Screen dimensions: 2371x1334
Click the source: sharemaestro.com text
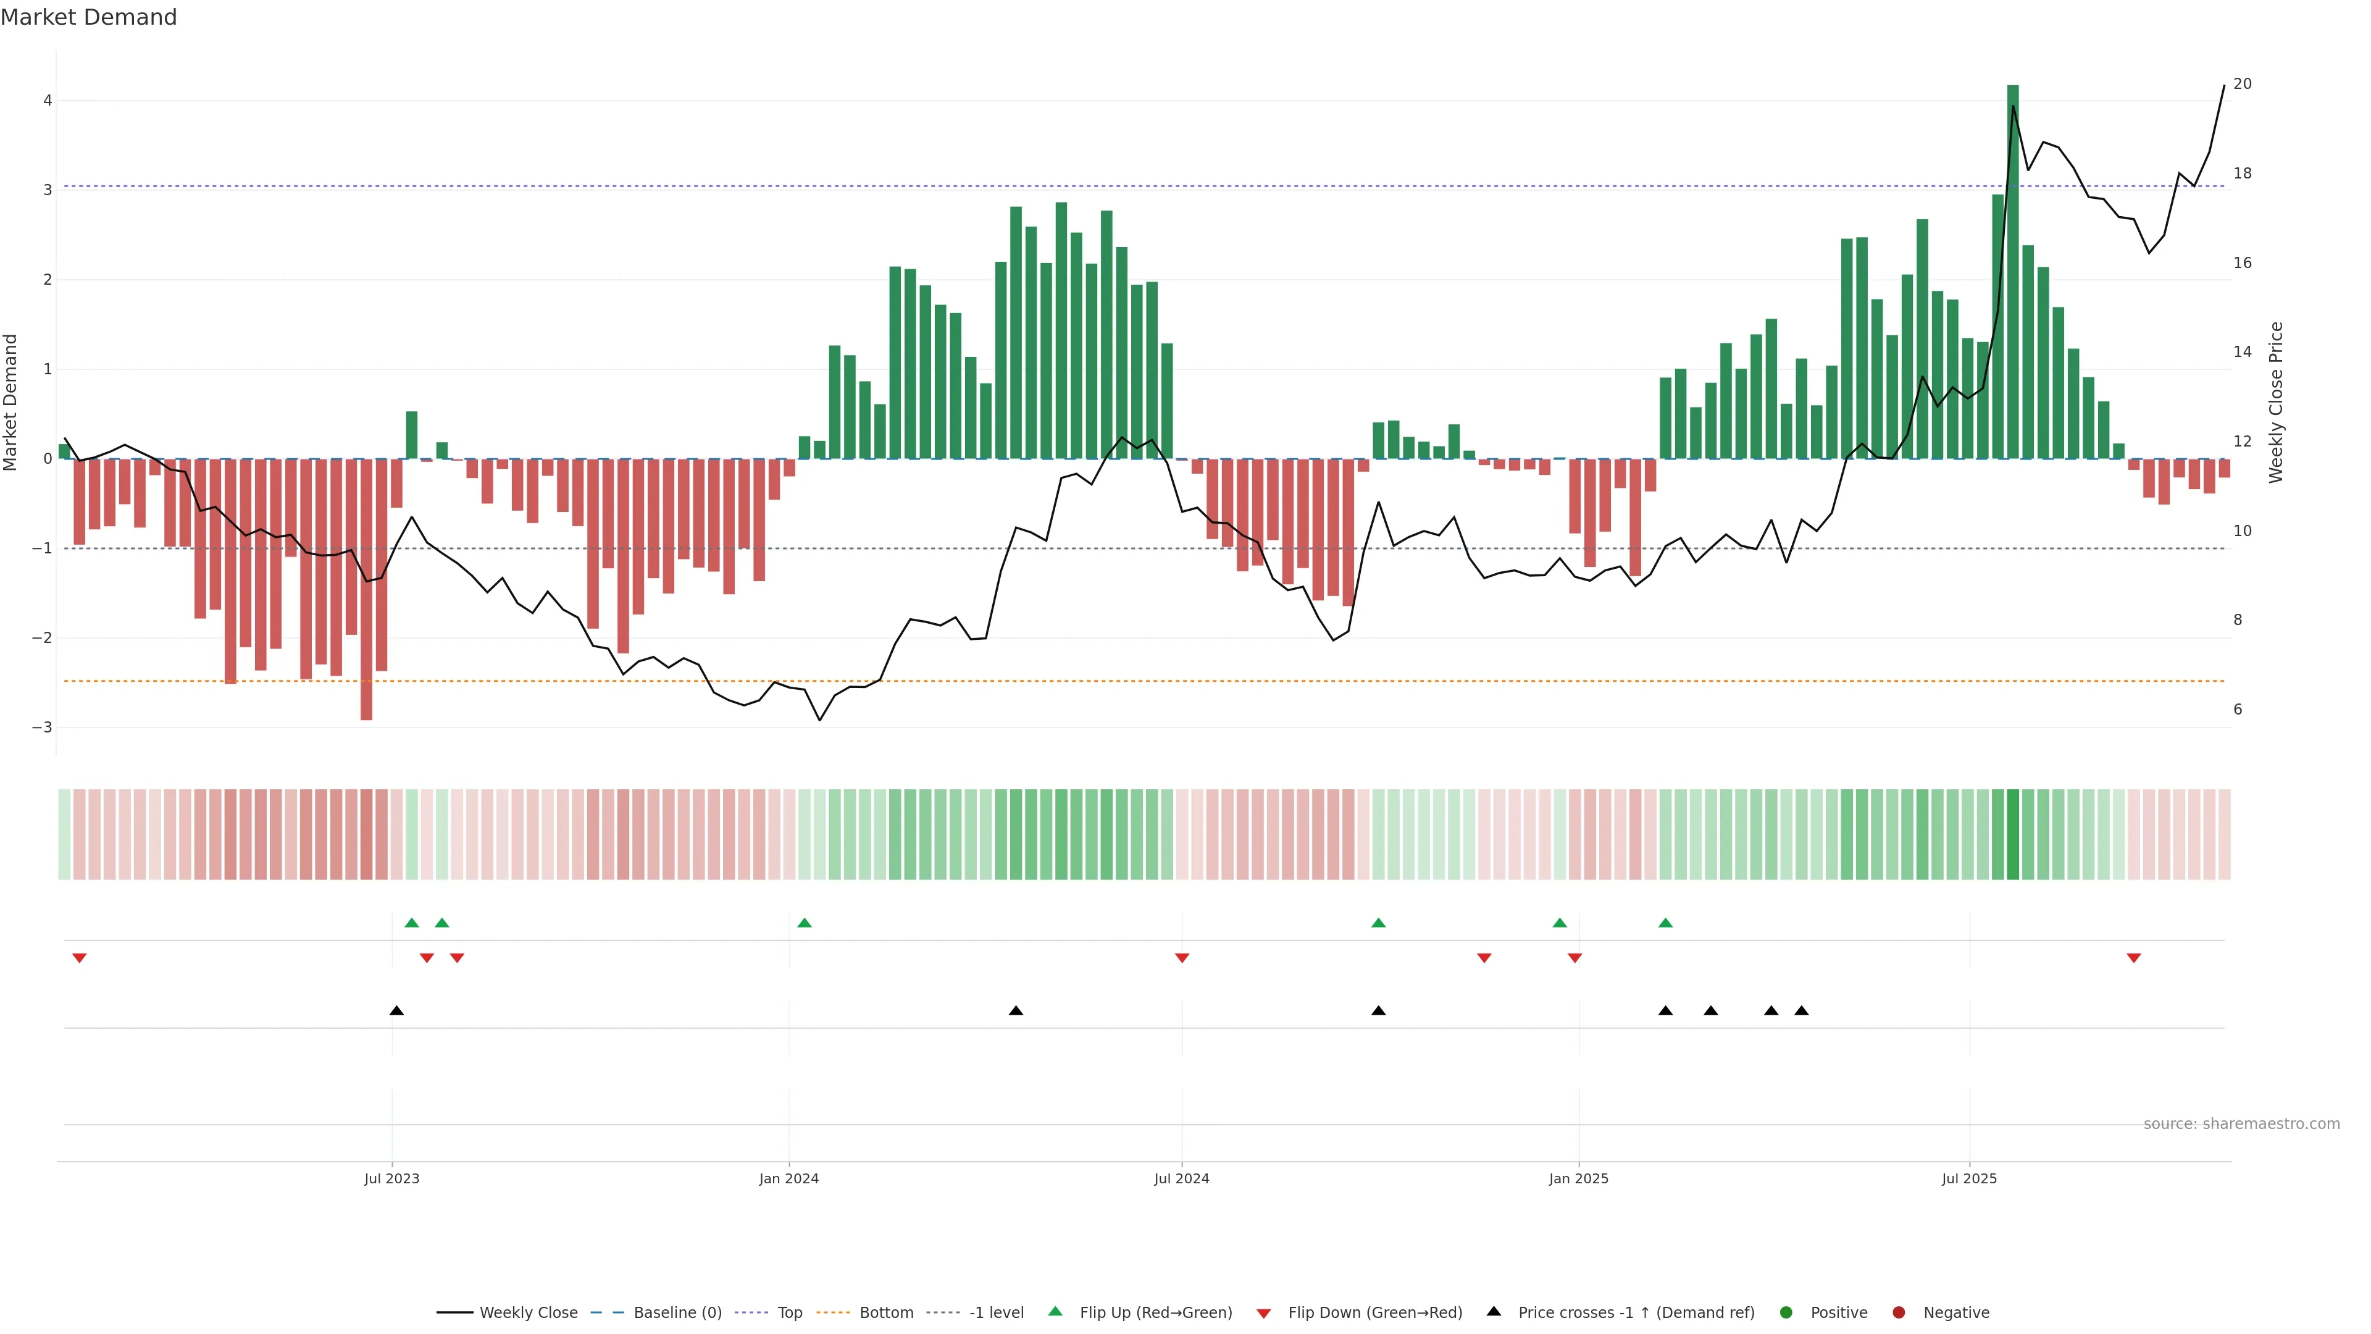(x=2241, y=1123)
